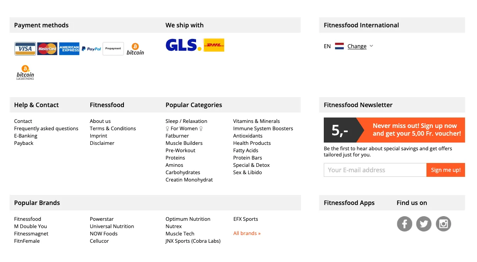Click the Your E-mail address field
Screen dimensions: 477x262
pos(375,170)
